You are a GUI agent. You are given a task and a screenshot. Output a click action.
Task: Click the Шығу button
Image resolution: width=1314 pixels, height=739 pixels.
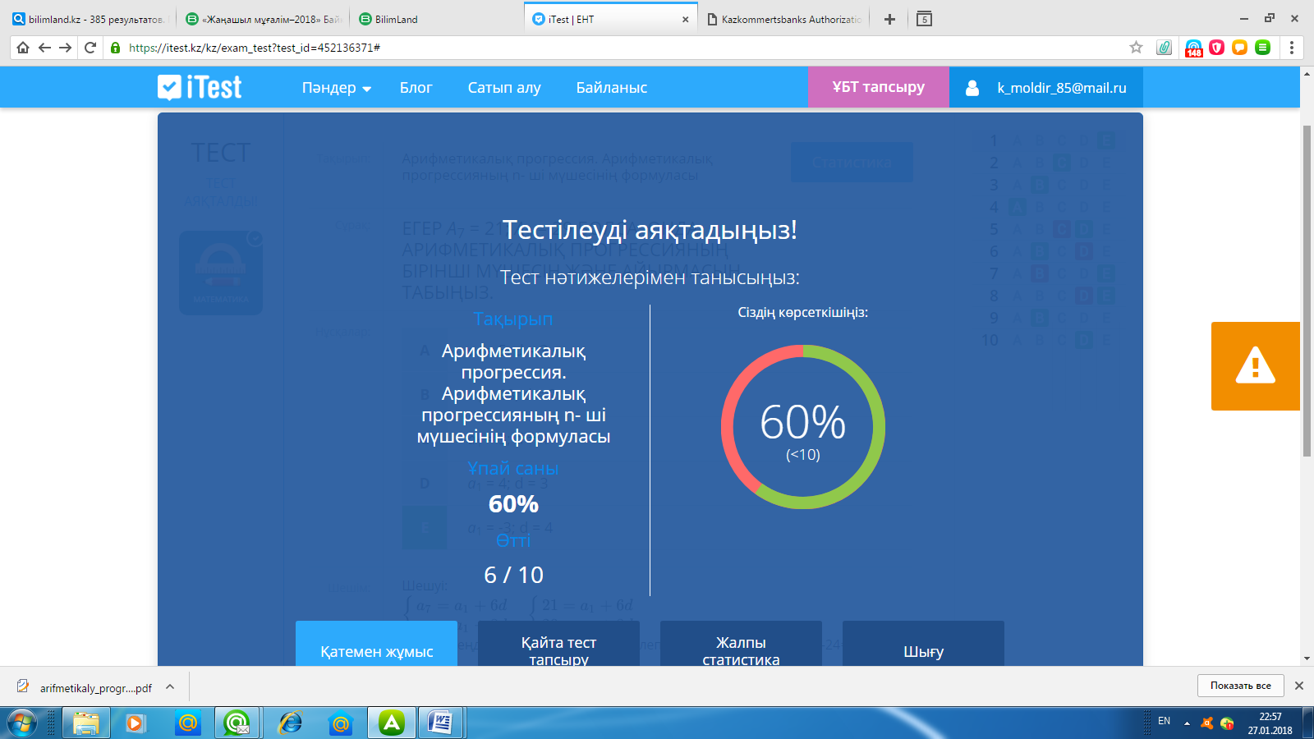[924, 644]
